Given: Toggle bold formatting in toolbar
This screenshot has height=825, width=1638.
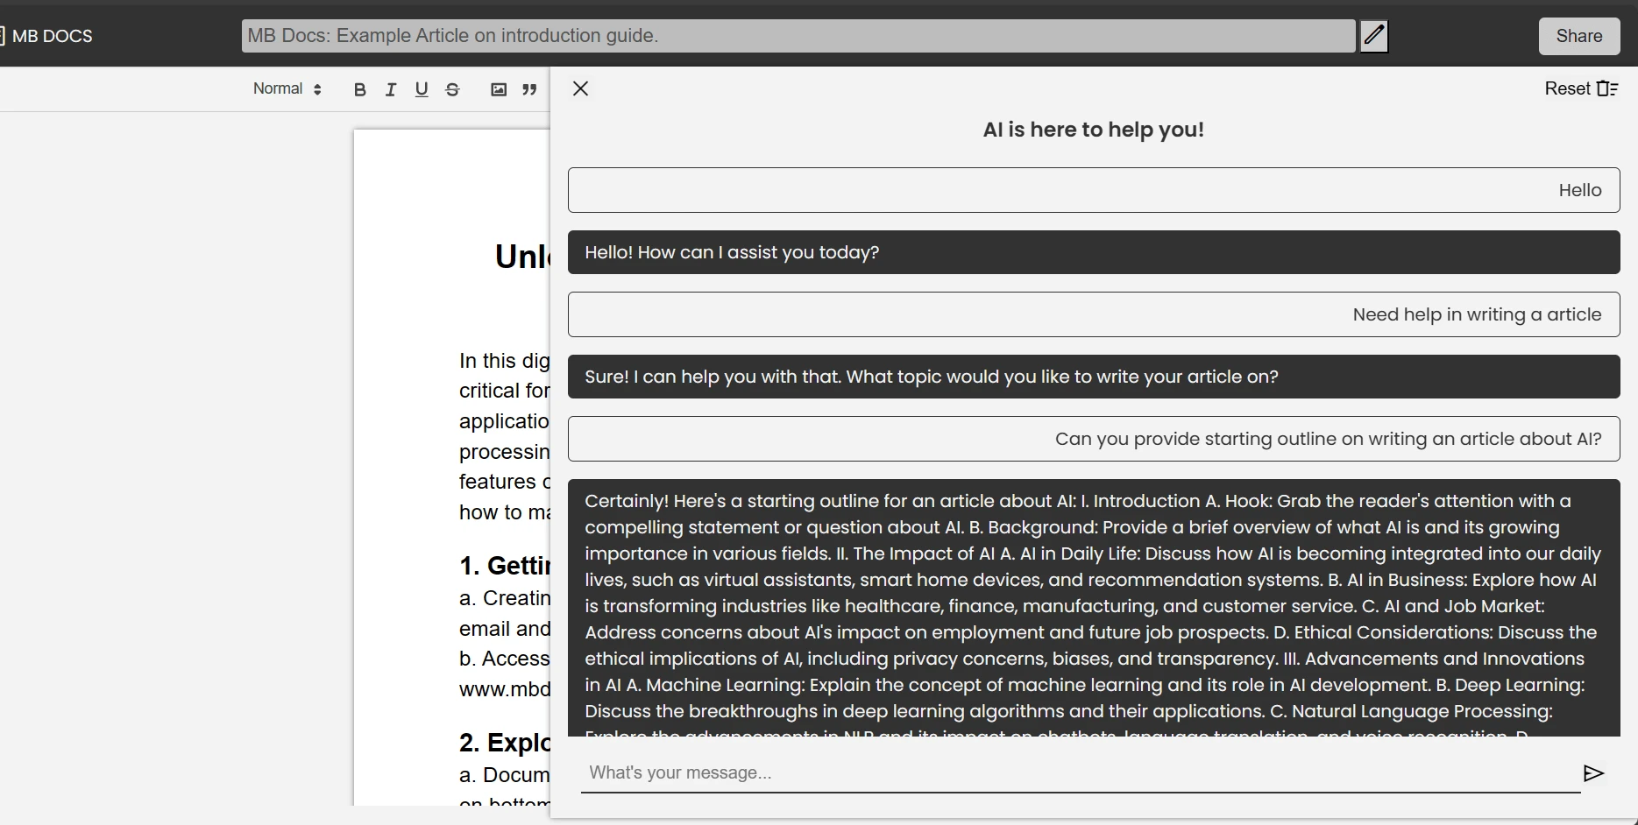Looking at the screenshot, I should [359, 89].
